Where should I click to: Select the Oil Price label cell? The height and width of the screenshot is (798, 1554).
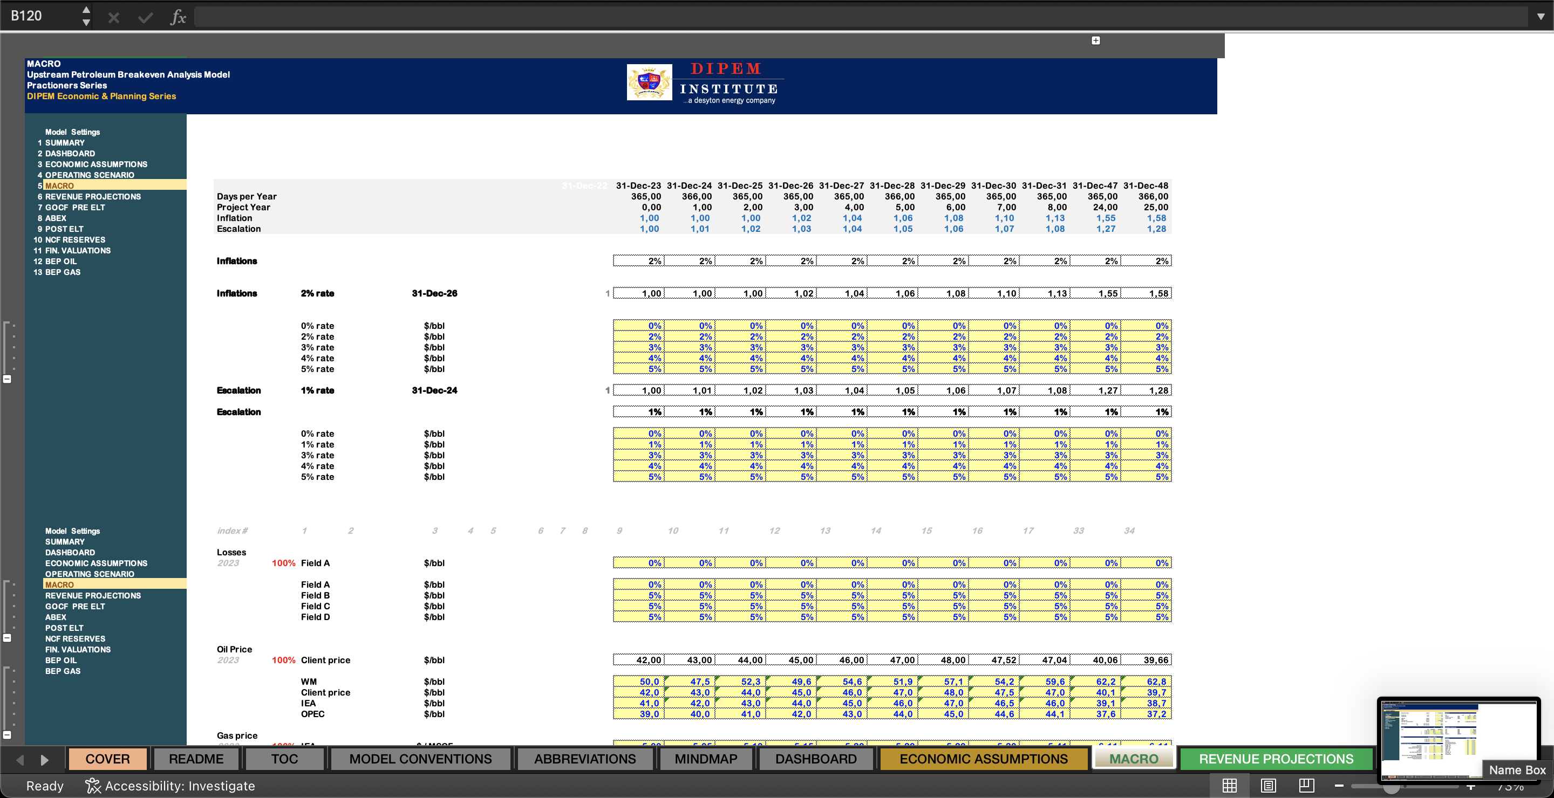point(234,650)
